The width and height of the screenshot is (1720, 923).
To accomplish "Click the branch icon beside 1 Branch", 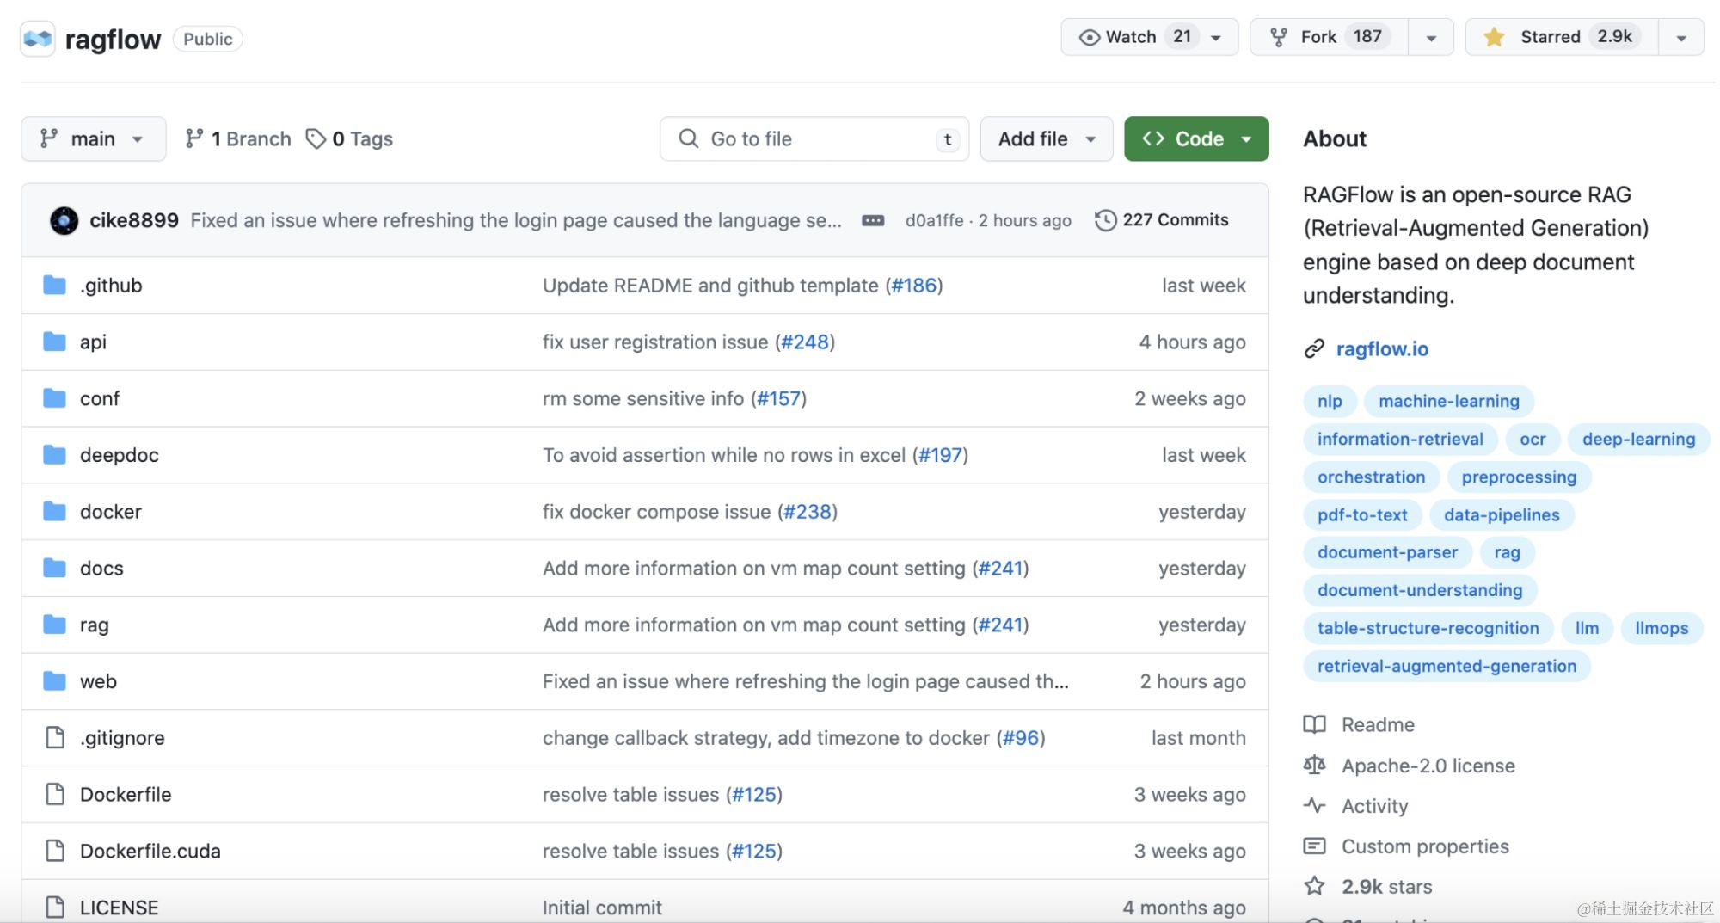I will [194, 138].
